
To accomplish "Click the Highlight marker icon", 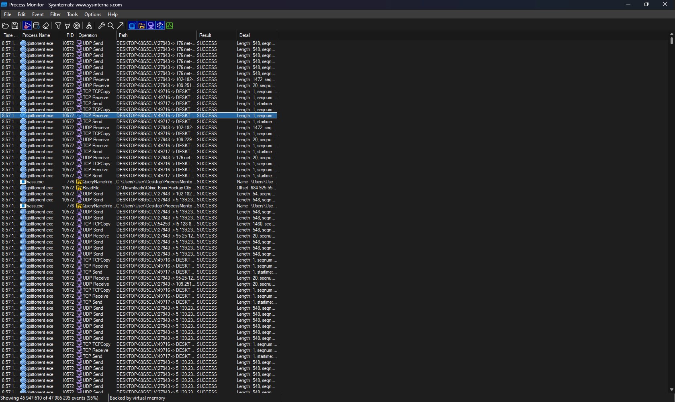I will 67,26.
